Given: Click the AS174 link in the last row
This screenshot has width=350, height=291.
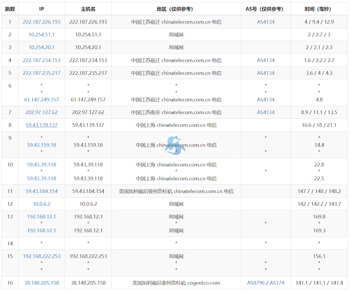Looking at the screenshot, I should click(277, 283).
